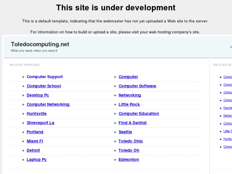
Task: Click the arrow icon before Computer Education
Action: tap(115, 114)
